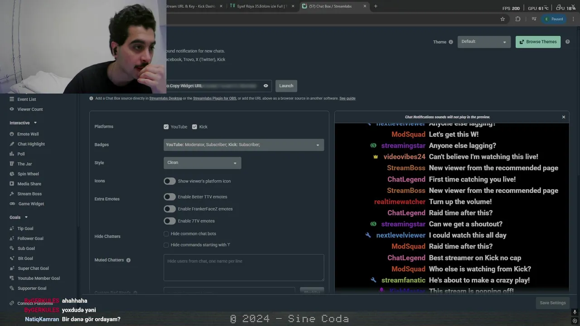Open the Streamlabs Desktop link
The width and height of the screenshot is (580, 326).
[165, 98]
